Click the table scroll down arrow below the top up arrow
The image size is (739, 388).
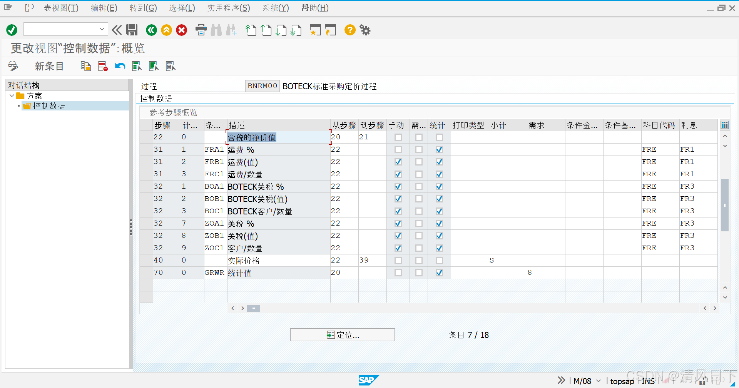point(725,146)
